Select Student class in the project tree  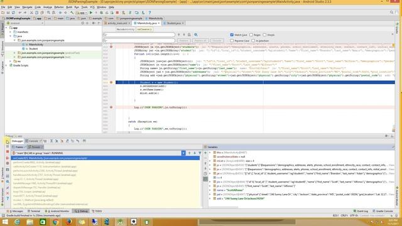(x=33, y=49)
